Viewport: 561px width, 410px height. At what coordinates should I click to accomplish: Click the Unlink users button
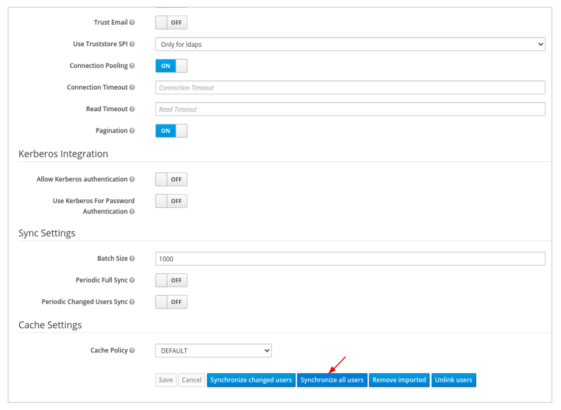click(453, 380)
